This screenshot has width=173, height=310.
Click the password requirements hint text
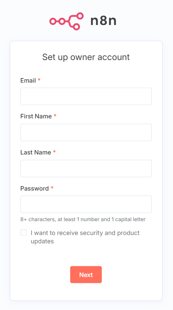tap(83, 219)
